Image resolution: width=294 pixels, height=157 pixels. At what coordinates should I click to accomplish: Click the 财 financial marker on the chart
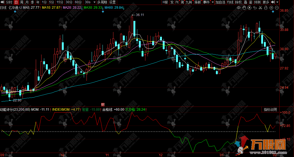103,105
